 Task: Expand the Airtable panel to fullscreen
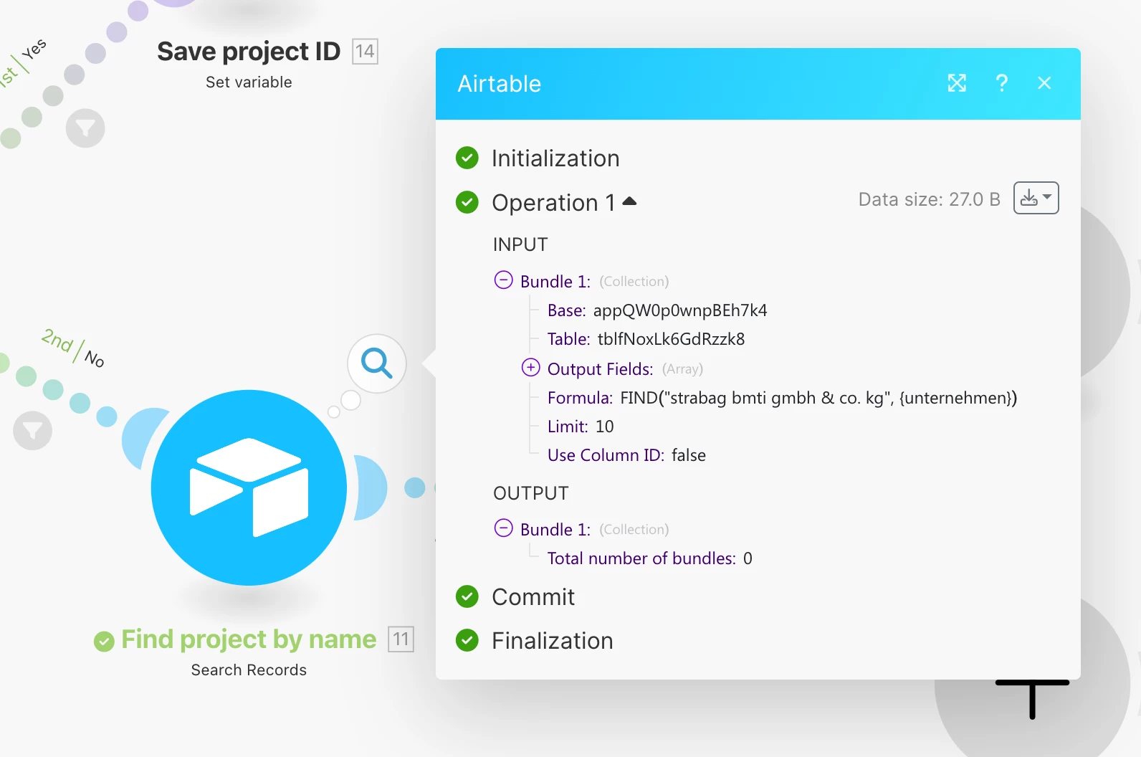(x=957, y=83)
